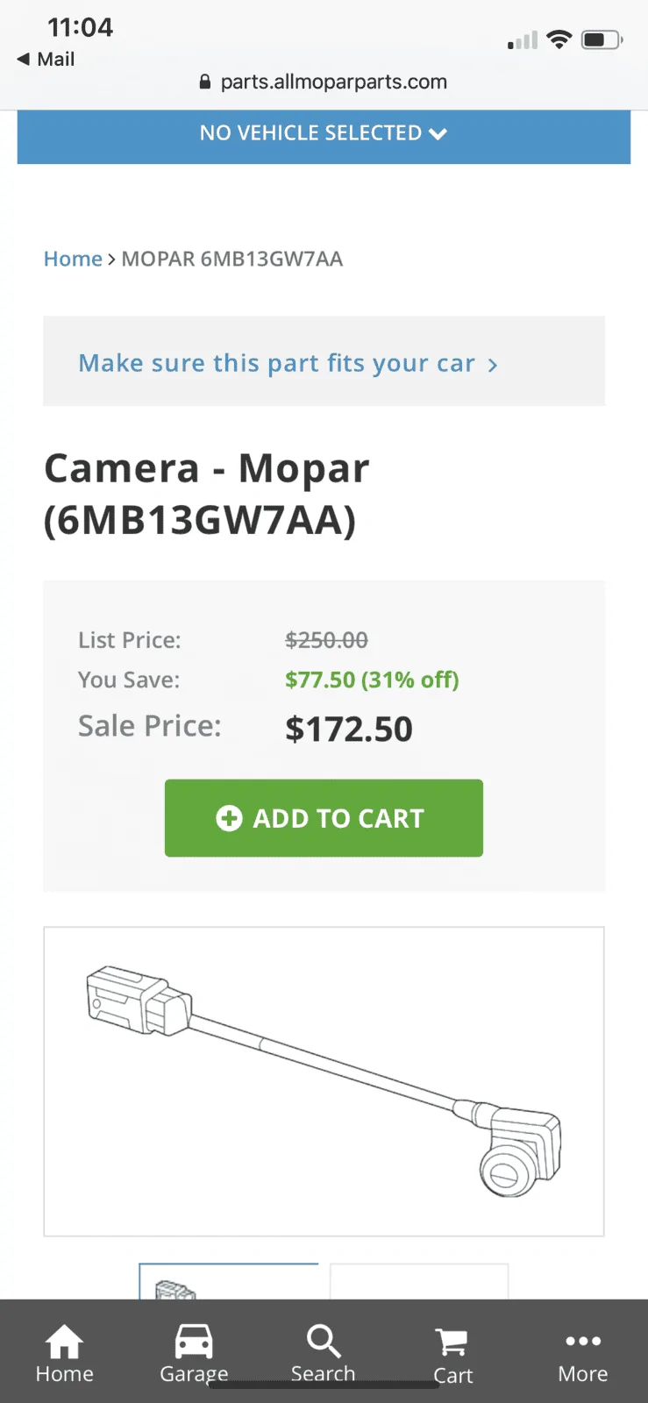Tap the chevron after 'fits your car'
The image size is (648, 1403).
pyautogui.click(x=493, y=365)
